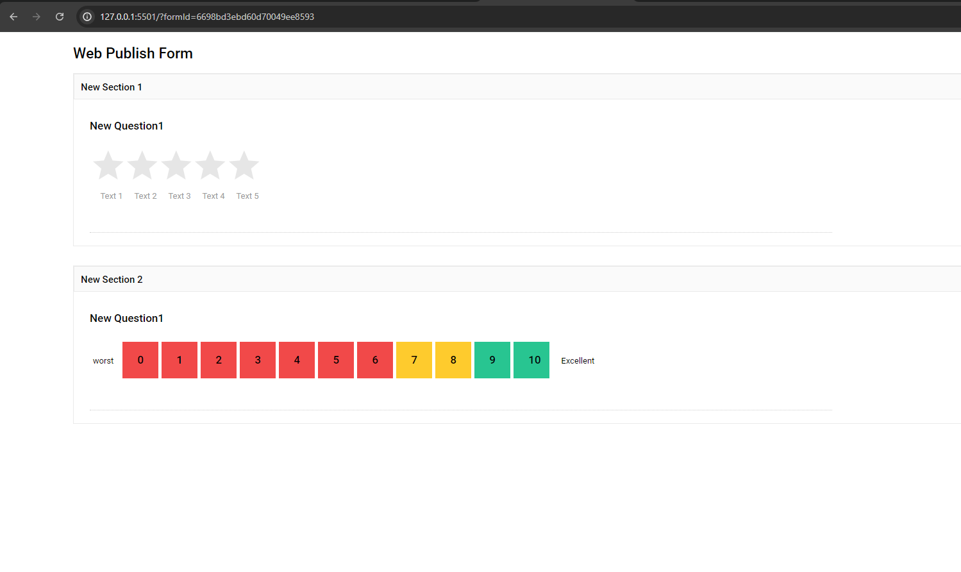Screen dimensions: 961x572
Task: Select the third star above Text 3
Action: (x=176, y=166)
